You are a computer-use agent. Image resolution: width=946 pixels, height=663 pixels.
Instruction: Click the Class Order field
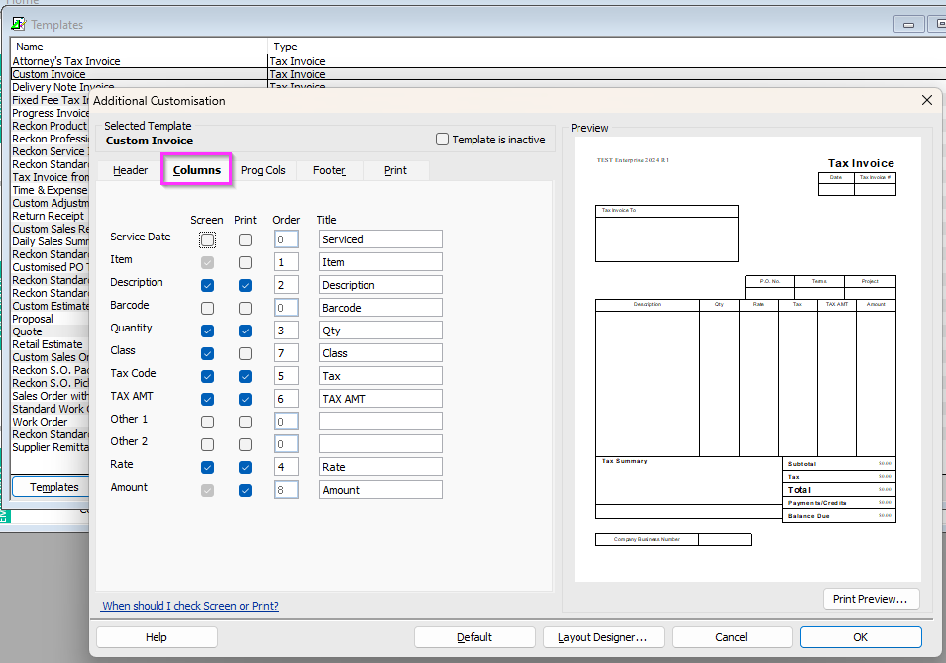click(286, 353)
